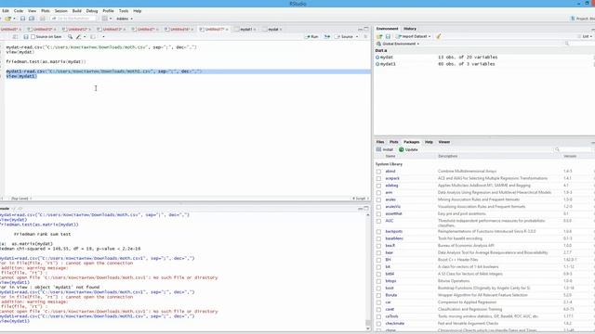
Task: Click the Source button
Action: pyautogui.click(x=345, y=37)
